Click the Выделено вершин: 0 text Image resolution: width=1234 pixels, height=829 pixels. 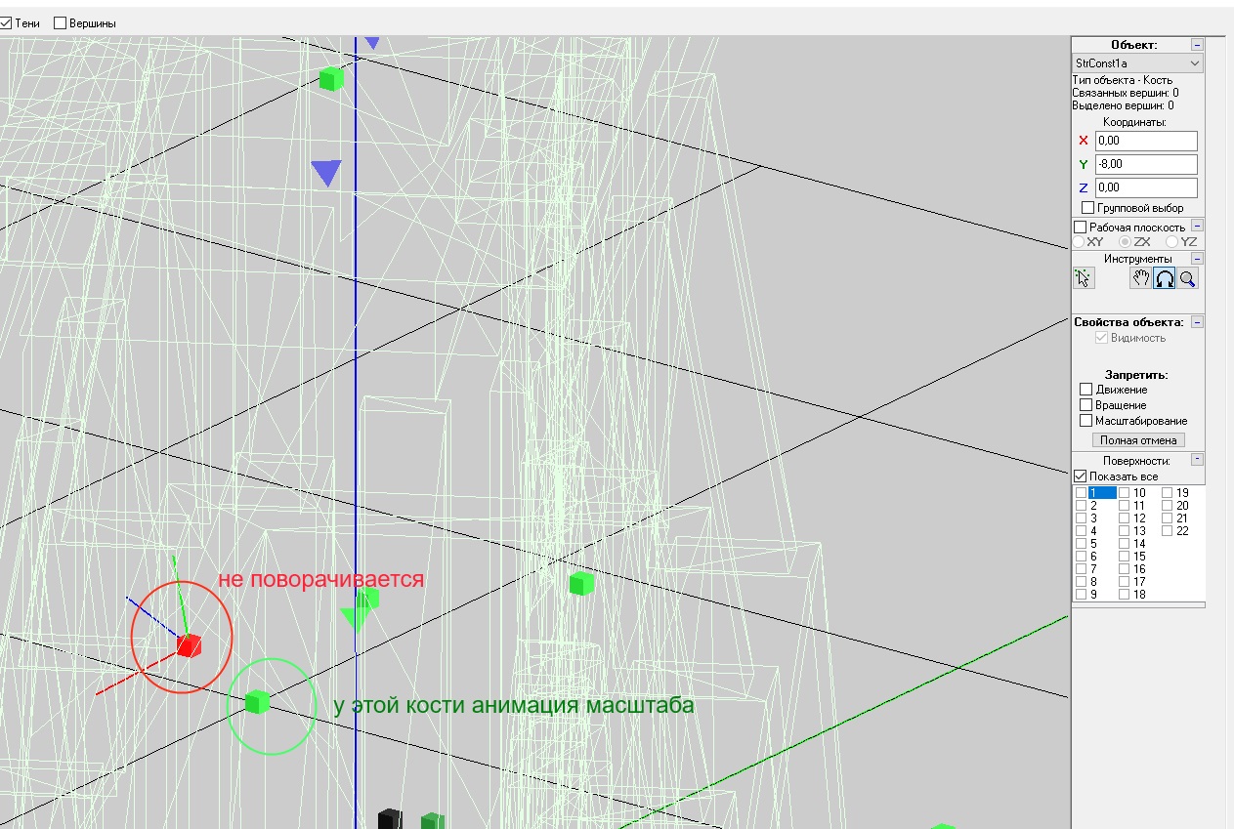click(x=1124, y=105)
